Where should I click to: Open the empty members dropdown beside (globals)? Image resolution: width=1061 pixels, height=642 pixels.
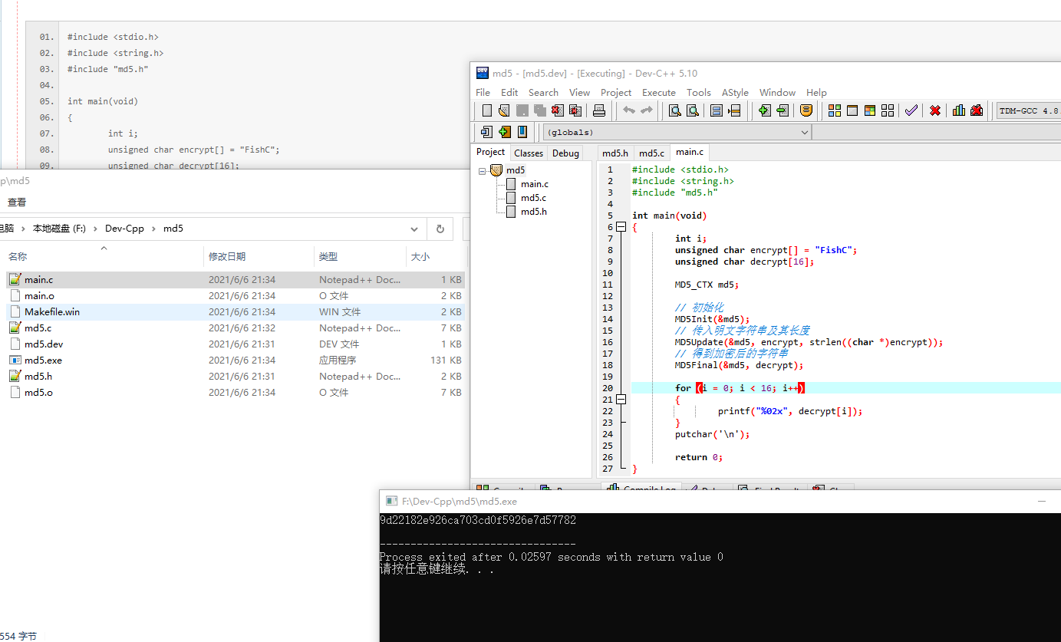[937, 132]
